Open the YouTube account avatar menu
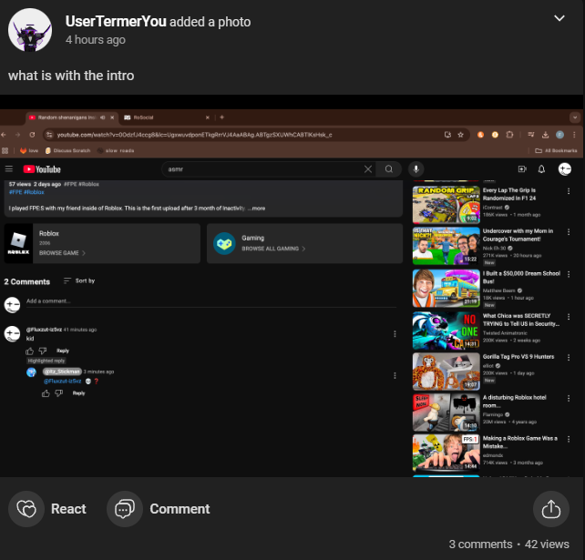 (x=564, y=169)
